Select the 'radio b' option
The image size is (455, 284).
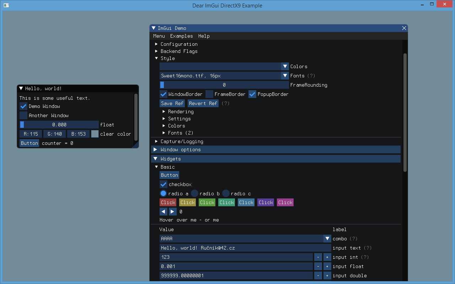click(x=194, y=193)
